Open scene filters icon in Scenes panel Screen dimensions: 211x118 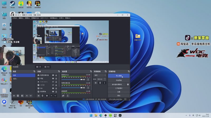[22, 96]
